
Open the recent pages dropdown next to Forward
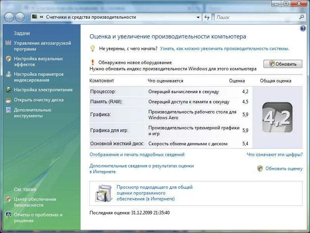28,17
